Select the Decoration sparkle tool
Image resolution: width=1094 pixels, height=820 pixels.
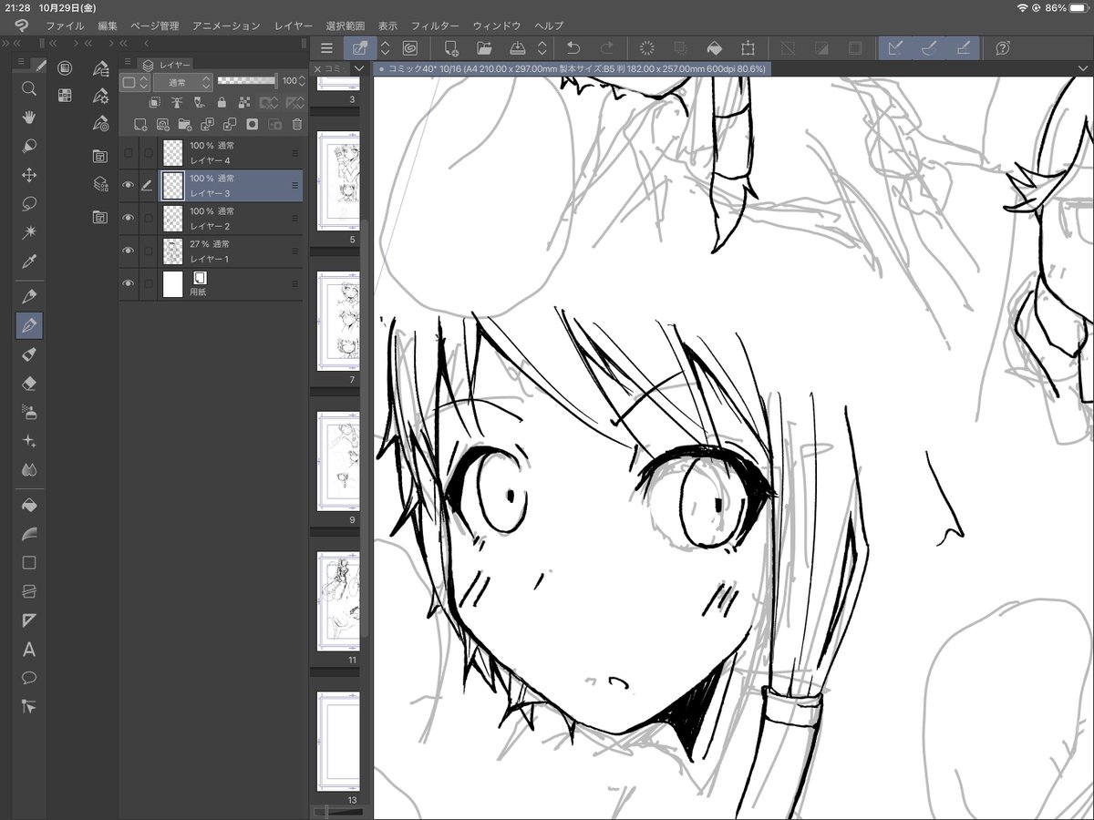[x=29, y=441]
